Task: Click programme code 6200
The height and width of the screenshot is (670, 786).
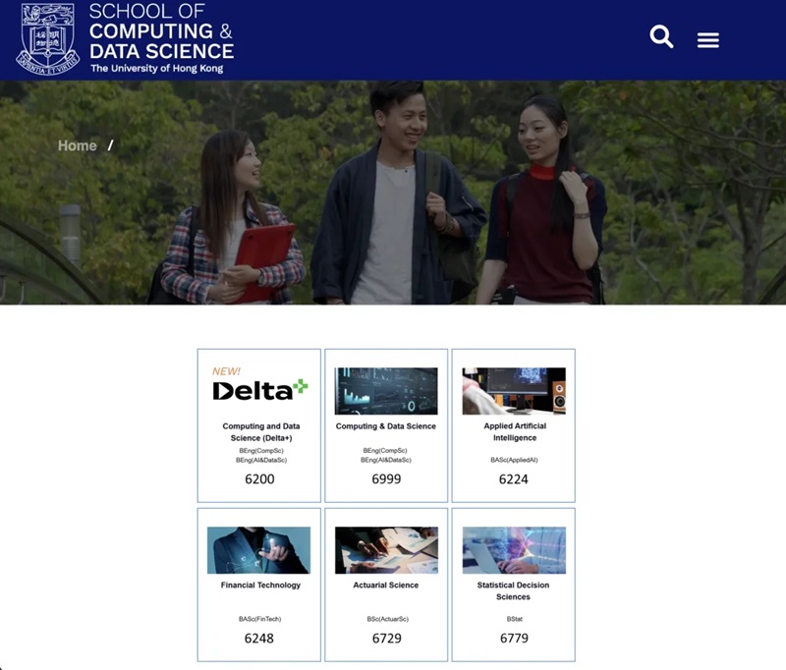Action: click(259, 479)
